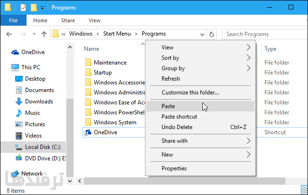
Task: Open the File ribbon tab
Action: pos(13,20)
